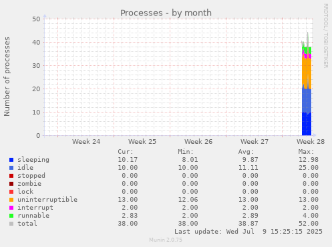Click the 'Last update' timestamp line
Viewport: 332px width, 247px height.
248,232
